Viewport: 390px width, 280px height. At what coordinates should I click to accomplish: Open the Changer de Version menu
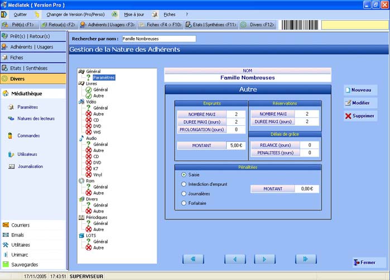click(75, 14)
